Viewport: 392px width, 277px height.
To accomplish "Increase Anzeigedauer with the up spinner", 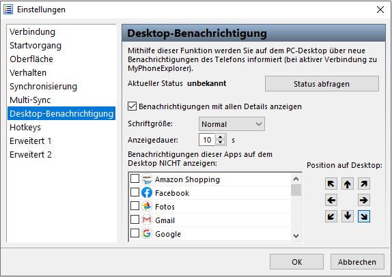I will pos(221,137).
